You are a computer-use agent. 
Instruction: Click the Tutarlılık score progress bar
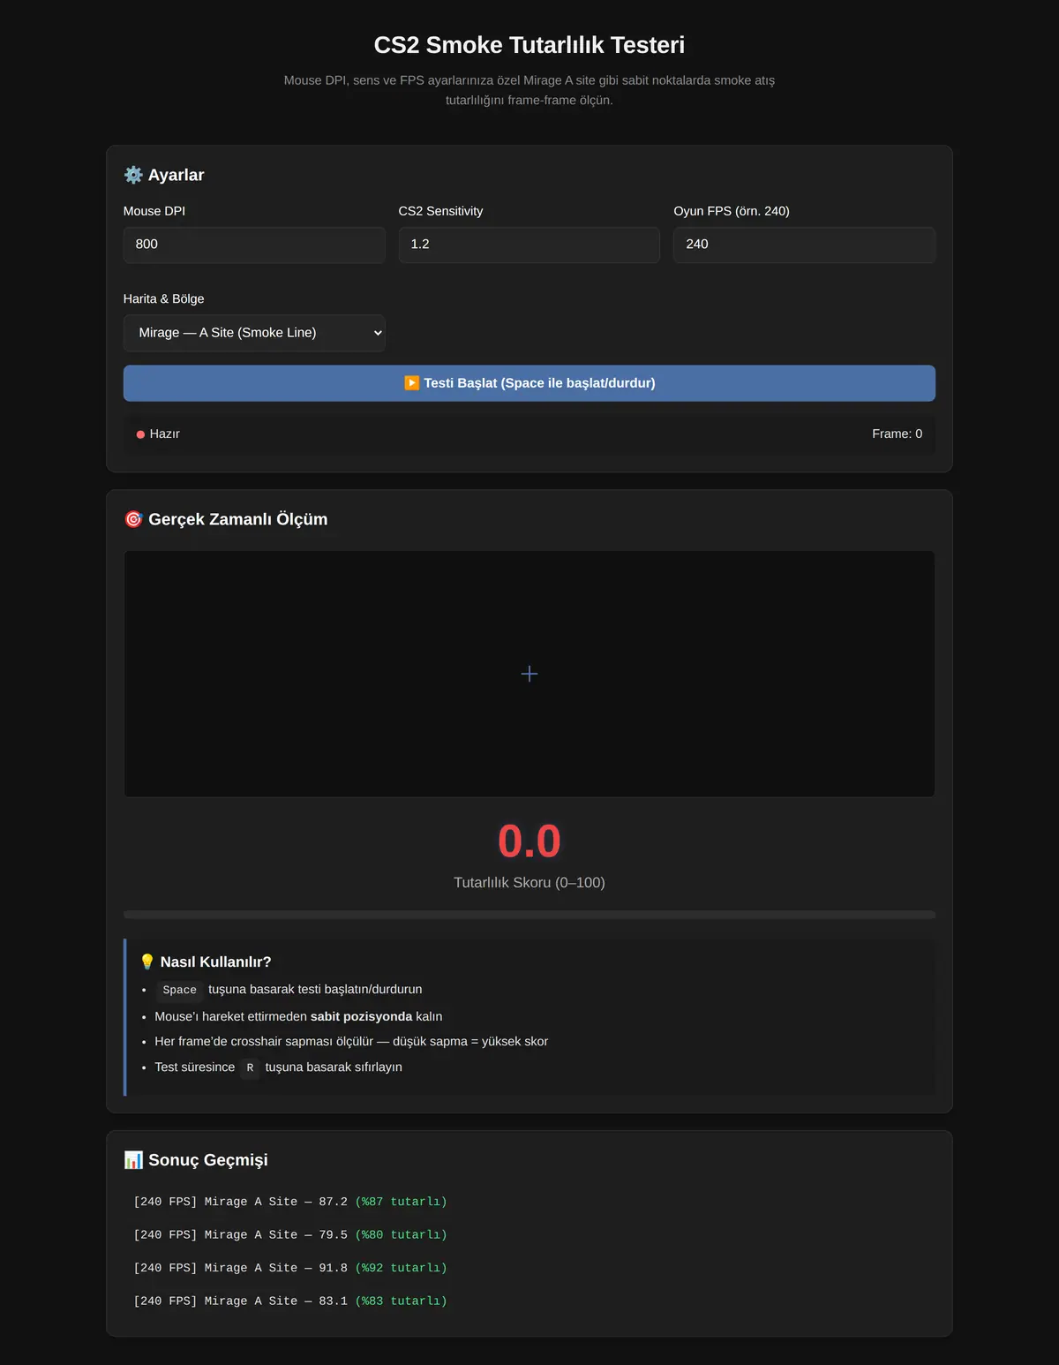529,915
